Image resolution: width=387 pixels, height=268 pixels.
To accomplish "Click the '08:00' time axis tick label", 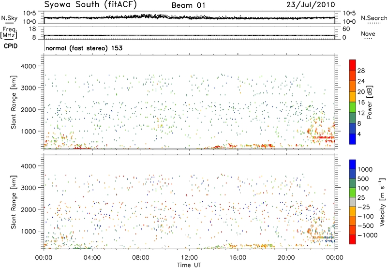I will (140, 258).
